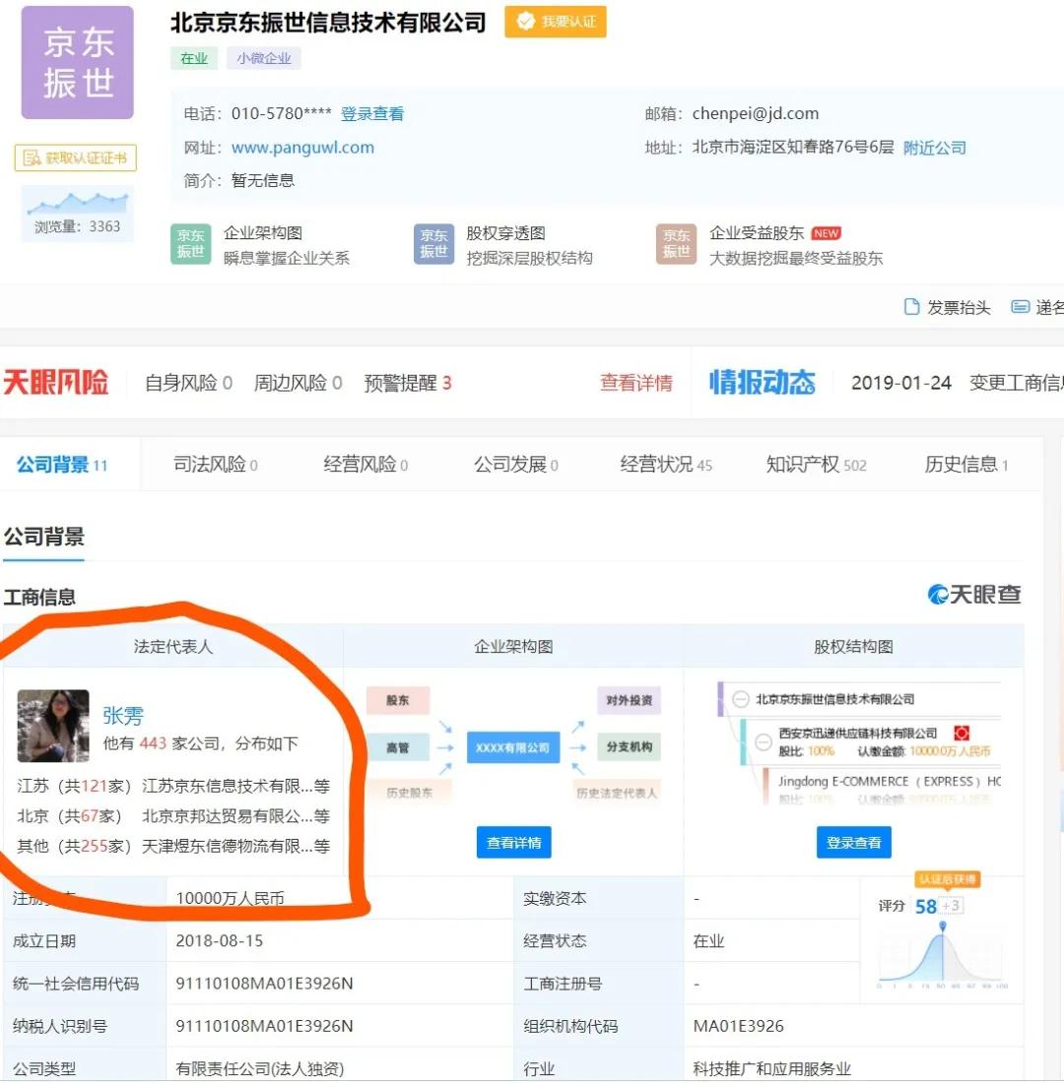The width and height of the screenshot is (1064, 1083).
Task: Click the 京东振世 company logo
Action: [x=76, y=61]
